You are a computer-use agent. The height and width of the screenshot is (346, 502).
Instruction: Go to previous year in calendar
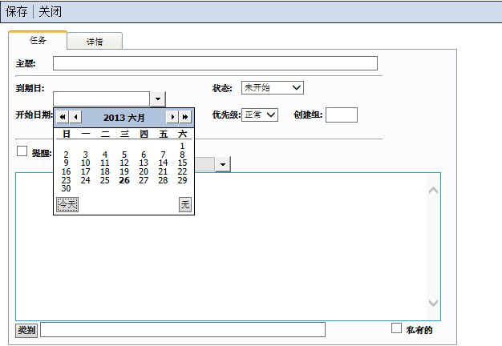coord(63,117)
